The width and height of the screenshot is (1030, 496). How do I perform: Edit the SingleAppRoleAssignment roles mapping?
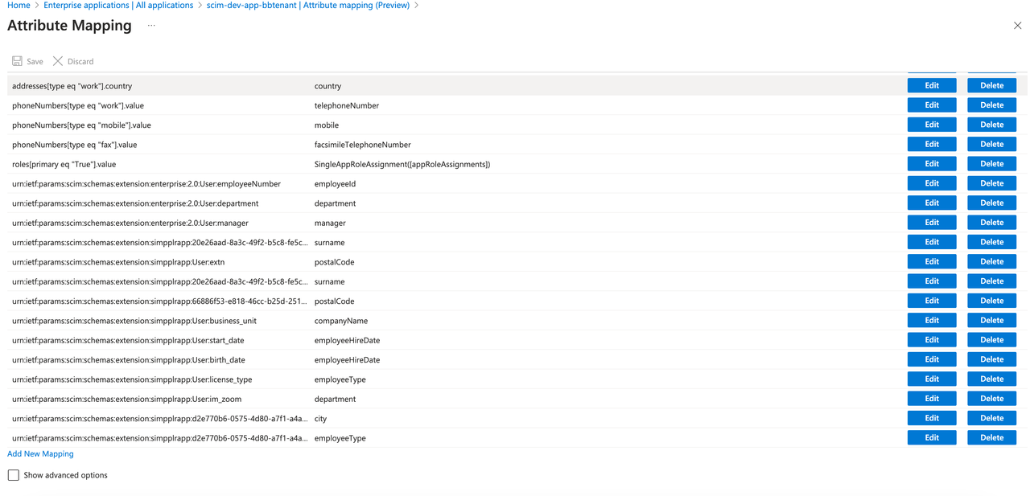[x=931, y=164]
